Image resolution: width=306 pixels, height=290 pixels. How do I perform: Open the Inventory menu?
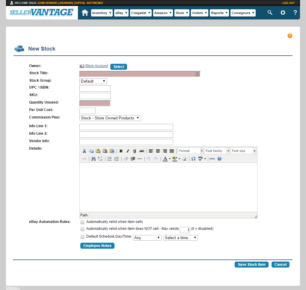click(102, 13)
